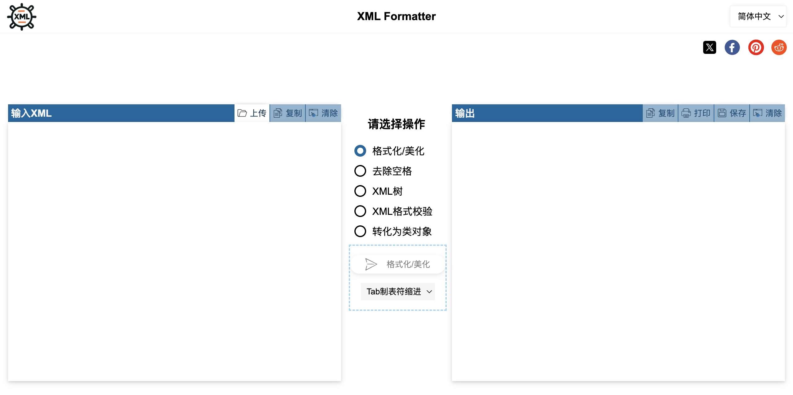Share page on Reddit
This screenshot has width=793, height=395.
[779, 48]
